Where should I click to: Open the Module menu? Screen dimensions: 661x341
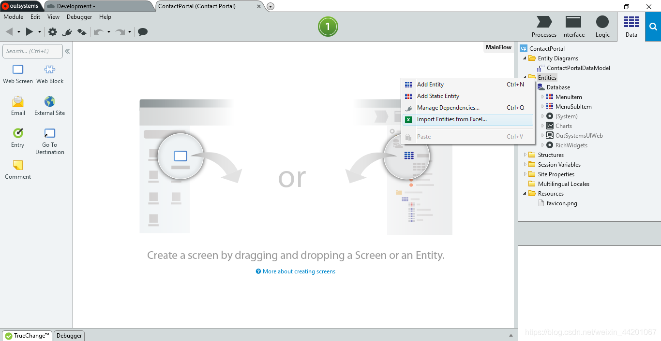(x=14, y=17)
